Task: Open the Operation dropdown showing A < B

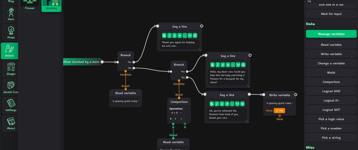Action: click(176, 112)
